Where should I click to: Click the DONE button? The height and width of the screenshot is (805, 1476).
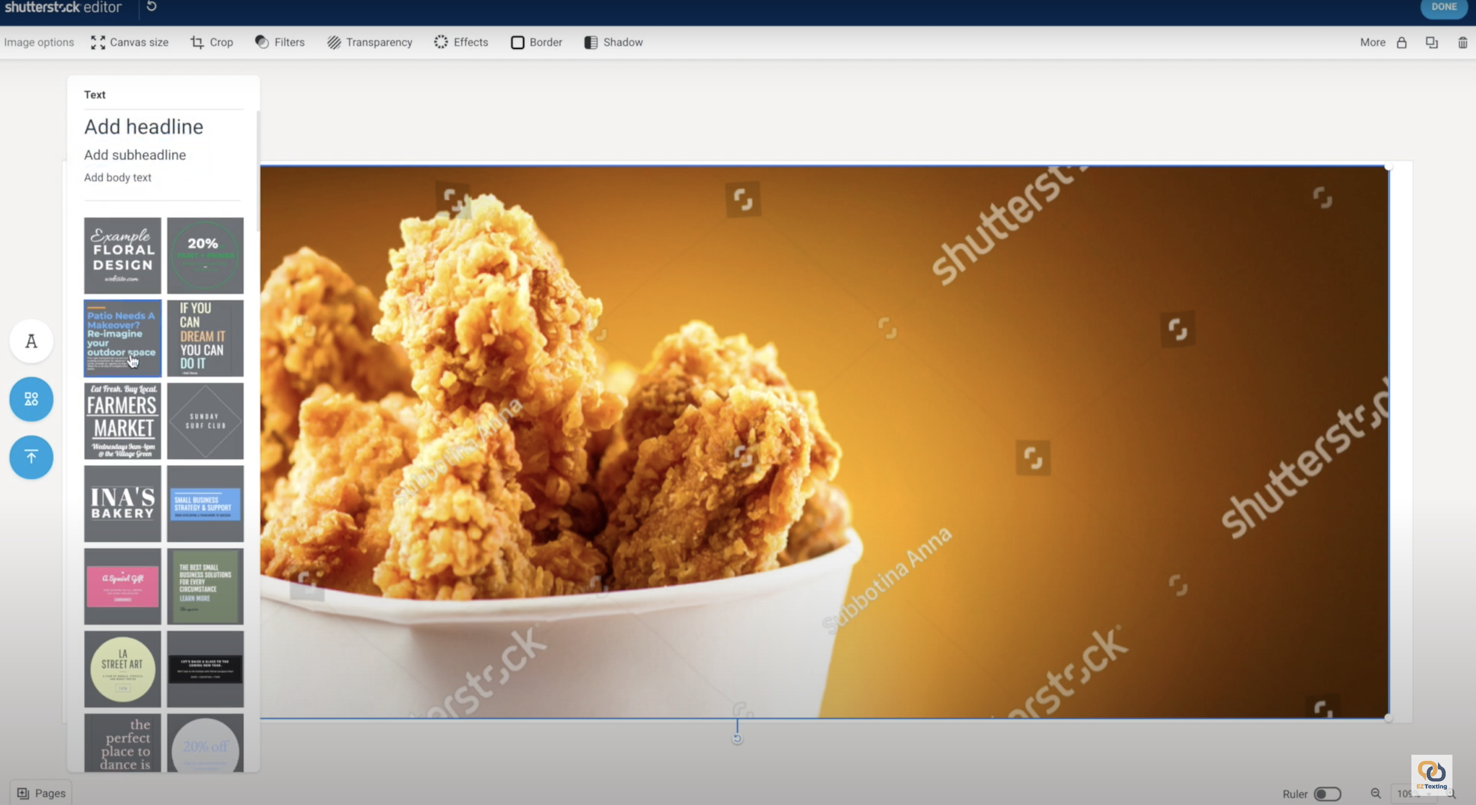[x=1444, y=7]
